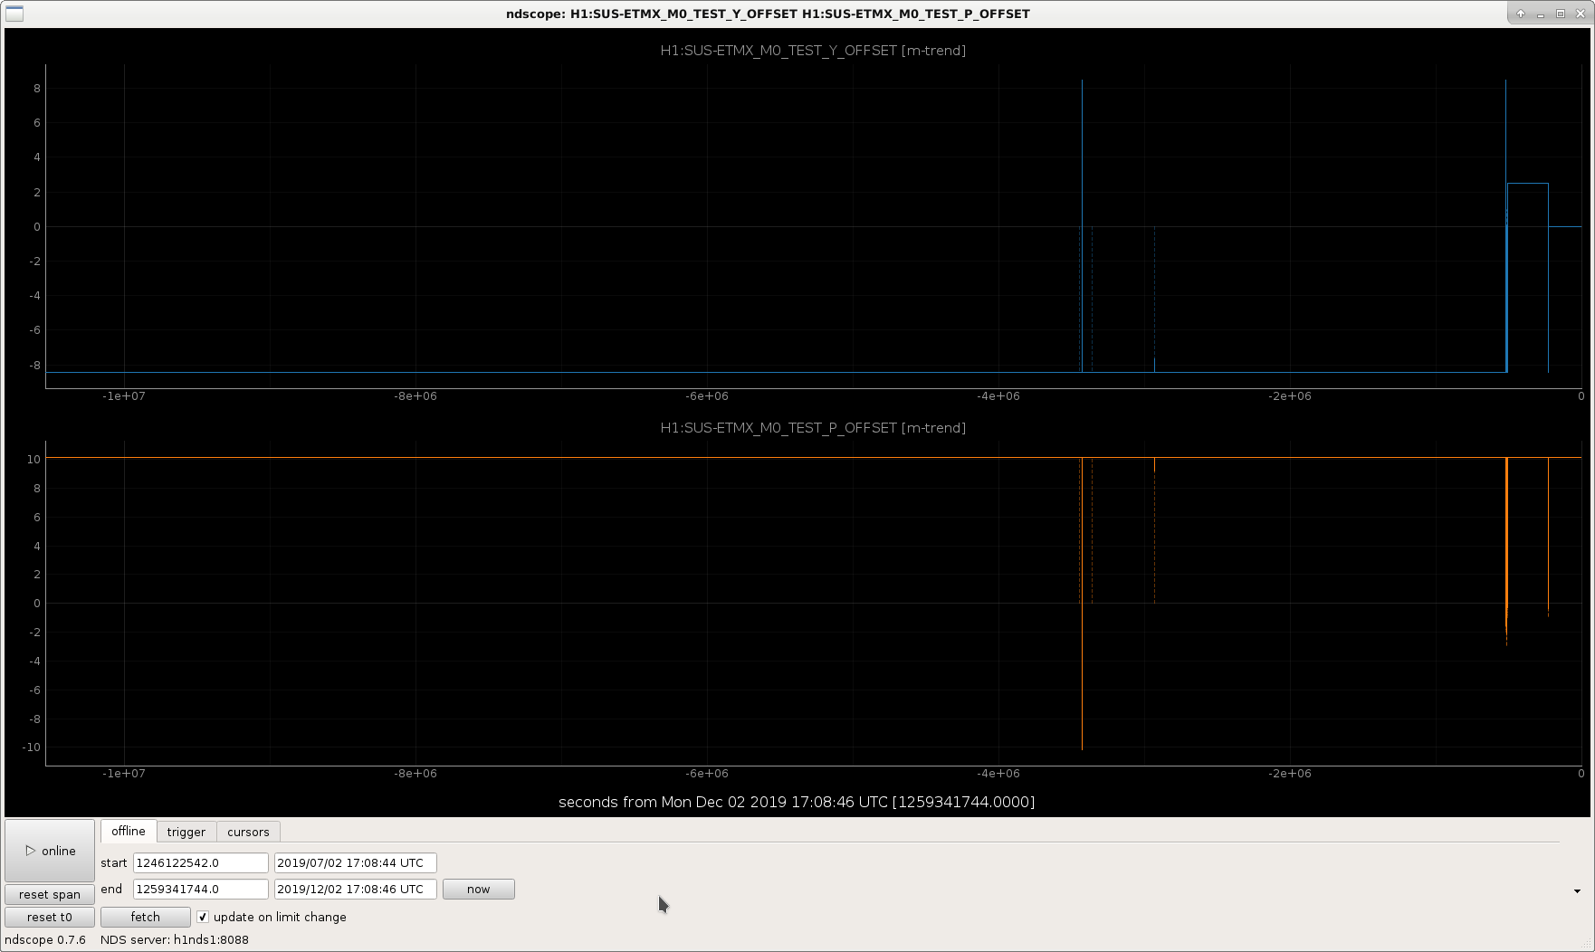
Task: Expand the small arrow at panel right edge
Action: pyautogui.click(x=1577, y=891)
